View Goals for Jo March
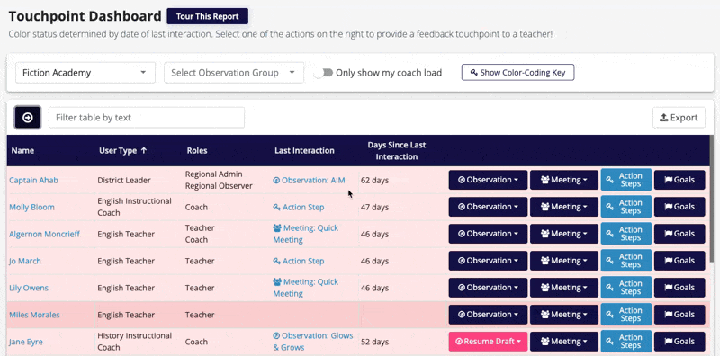This screenshot has height=356, width=720. (679, 261)
